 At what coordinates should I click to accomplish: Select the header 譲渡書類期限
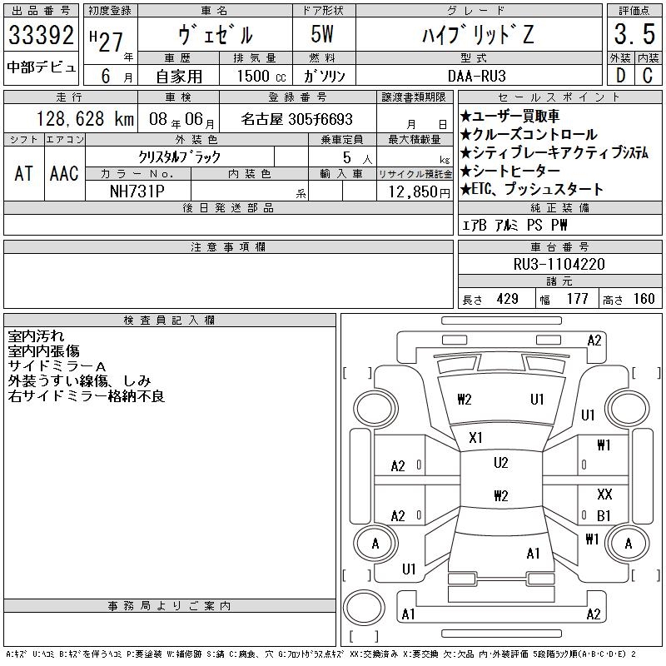tap(414, 97)
